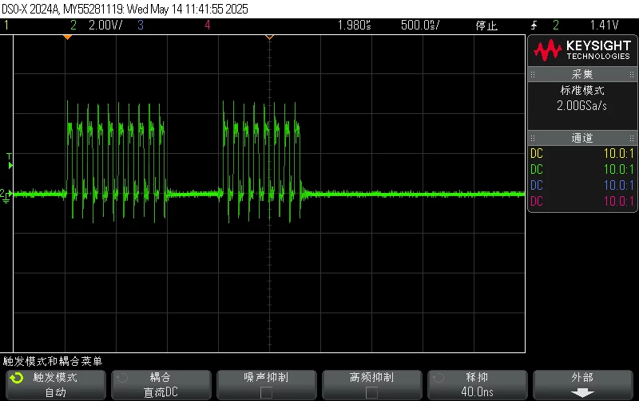Click the grip dots right of 通道 header
The width and height of the screenshot is (639, 401).
coord(631,138)
